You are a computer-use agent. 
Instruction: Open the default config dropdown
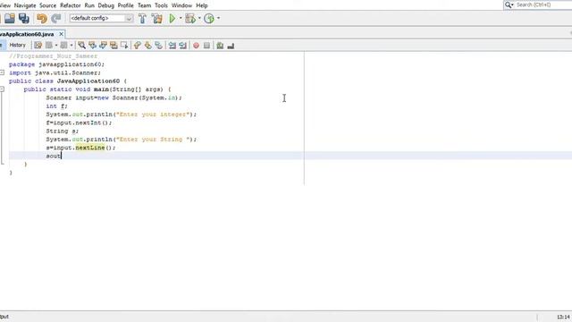[101, 18]
